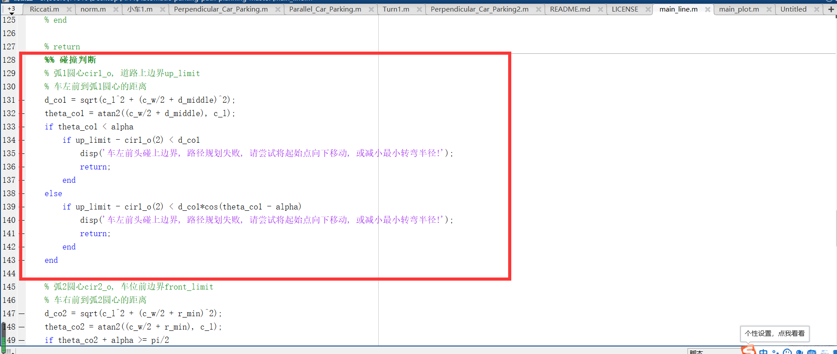
Task: Close the Turn1.m tab
Action: pos(419,9)
